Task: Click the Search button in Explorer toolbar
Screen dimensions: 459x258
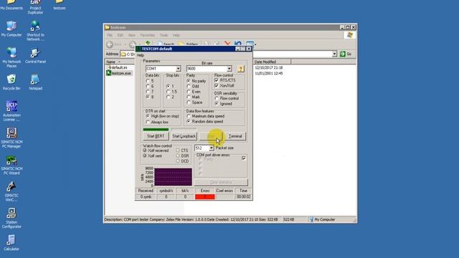Action: pos(166,44)
